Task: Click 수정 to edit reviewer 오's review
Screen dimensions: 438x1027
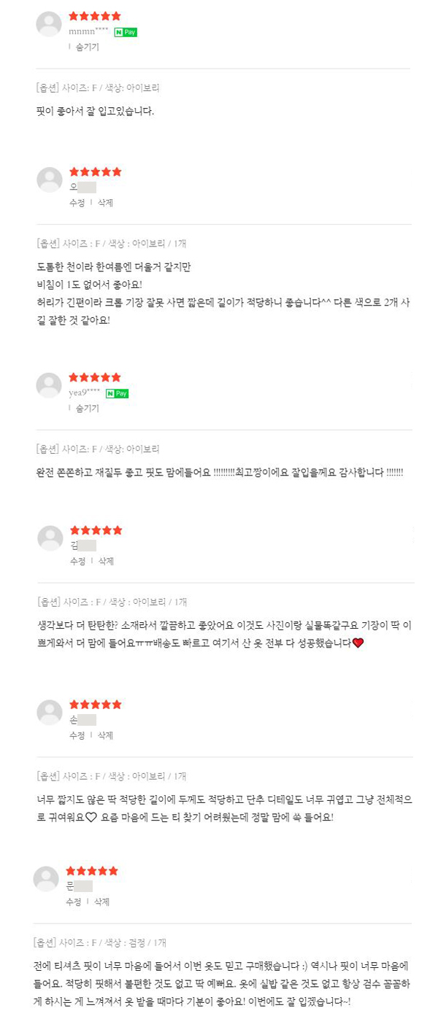Action: (77, 203)
